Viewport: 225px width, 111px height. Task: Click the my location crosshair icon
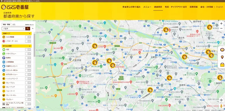pyautogui.click(x=221, y=100)
